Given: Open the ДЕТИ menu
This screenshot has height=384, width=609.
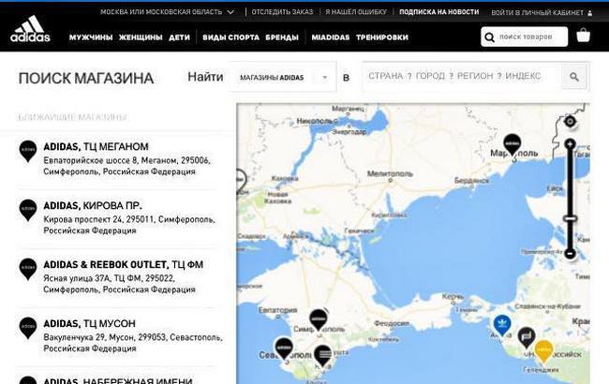Looking at the screenshot, I should tap(180, 37).
